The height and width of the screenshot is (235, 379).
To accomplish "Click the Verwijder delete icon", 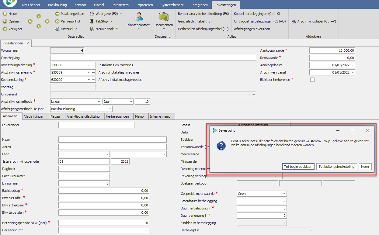I will click(x=5, y=29).
